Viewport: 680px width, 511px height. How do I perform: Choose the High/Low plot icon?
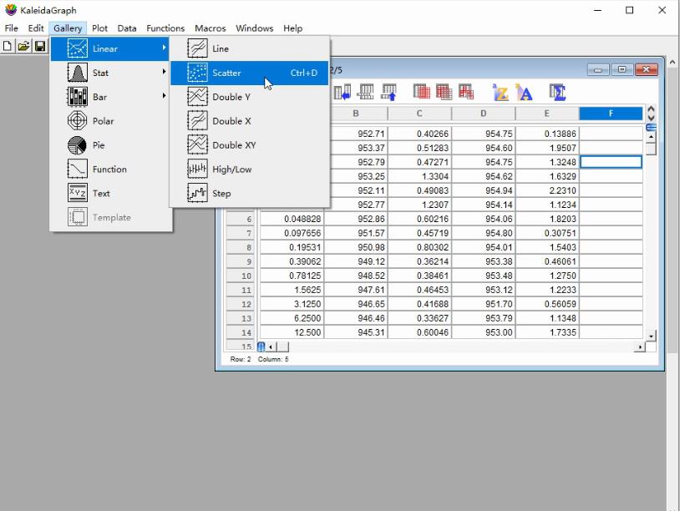click(197, 169)
